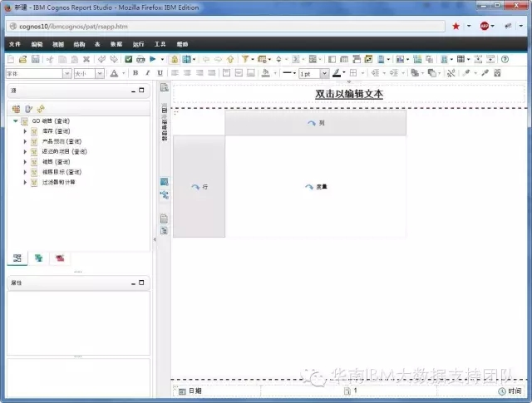Click the font color A icon
This screenshot has height=403, width=532.
(x=114, y=73)
